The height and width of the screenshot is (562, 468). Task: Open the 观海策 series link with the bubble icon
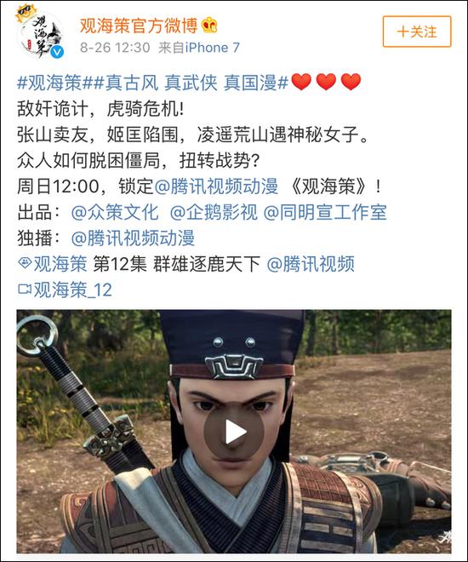click(x=52, y=264)
